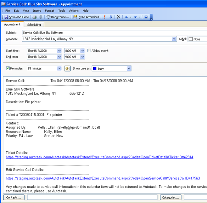This screenshot has width=207, height=203.
Task: Set importance high with red exclamation icon
Action: 105,17
